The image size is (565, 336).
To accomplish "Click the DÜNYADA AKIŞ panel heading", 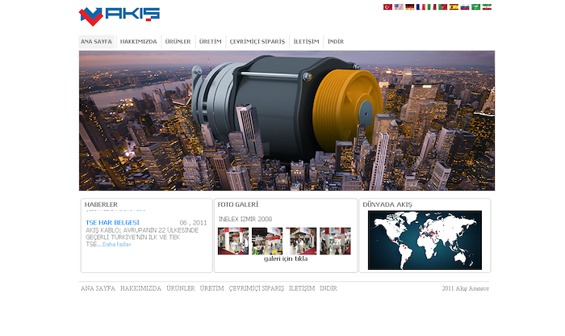I will [x=387, y=204].
